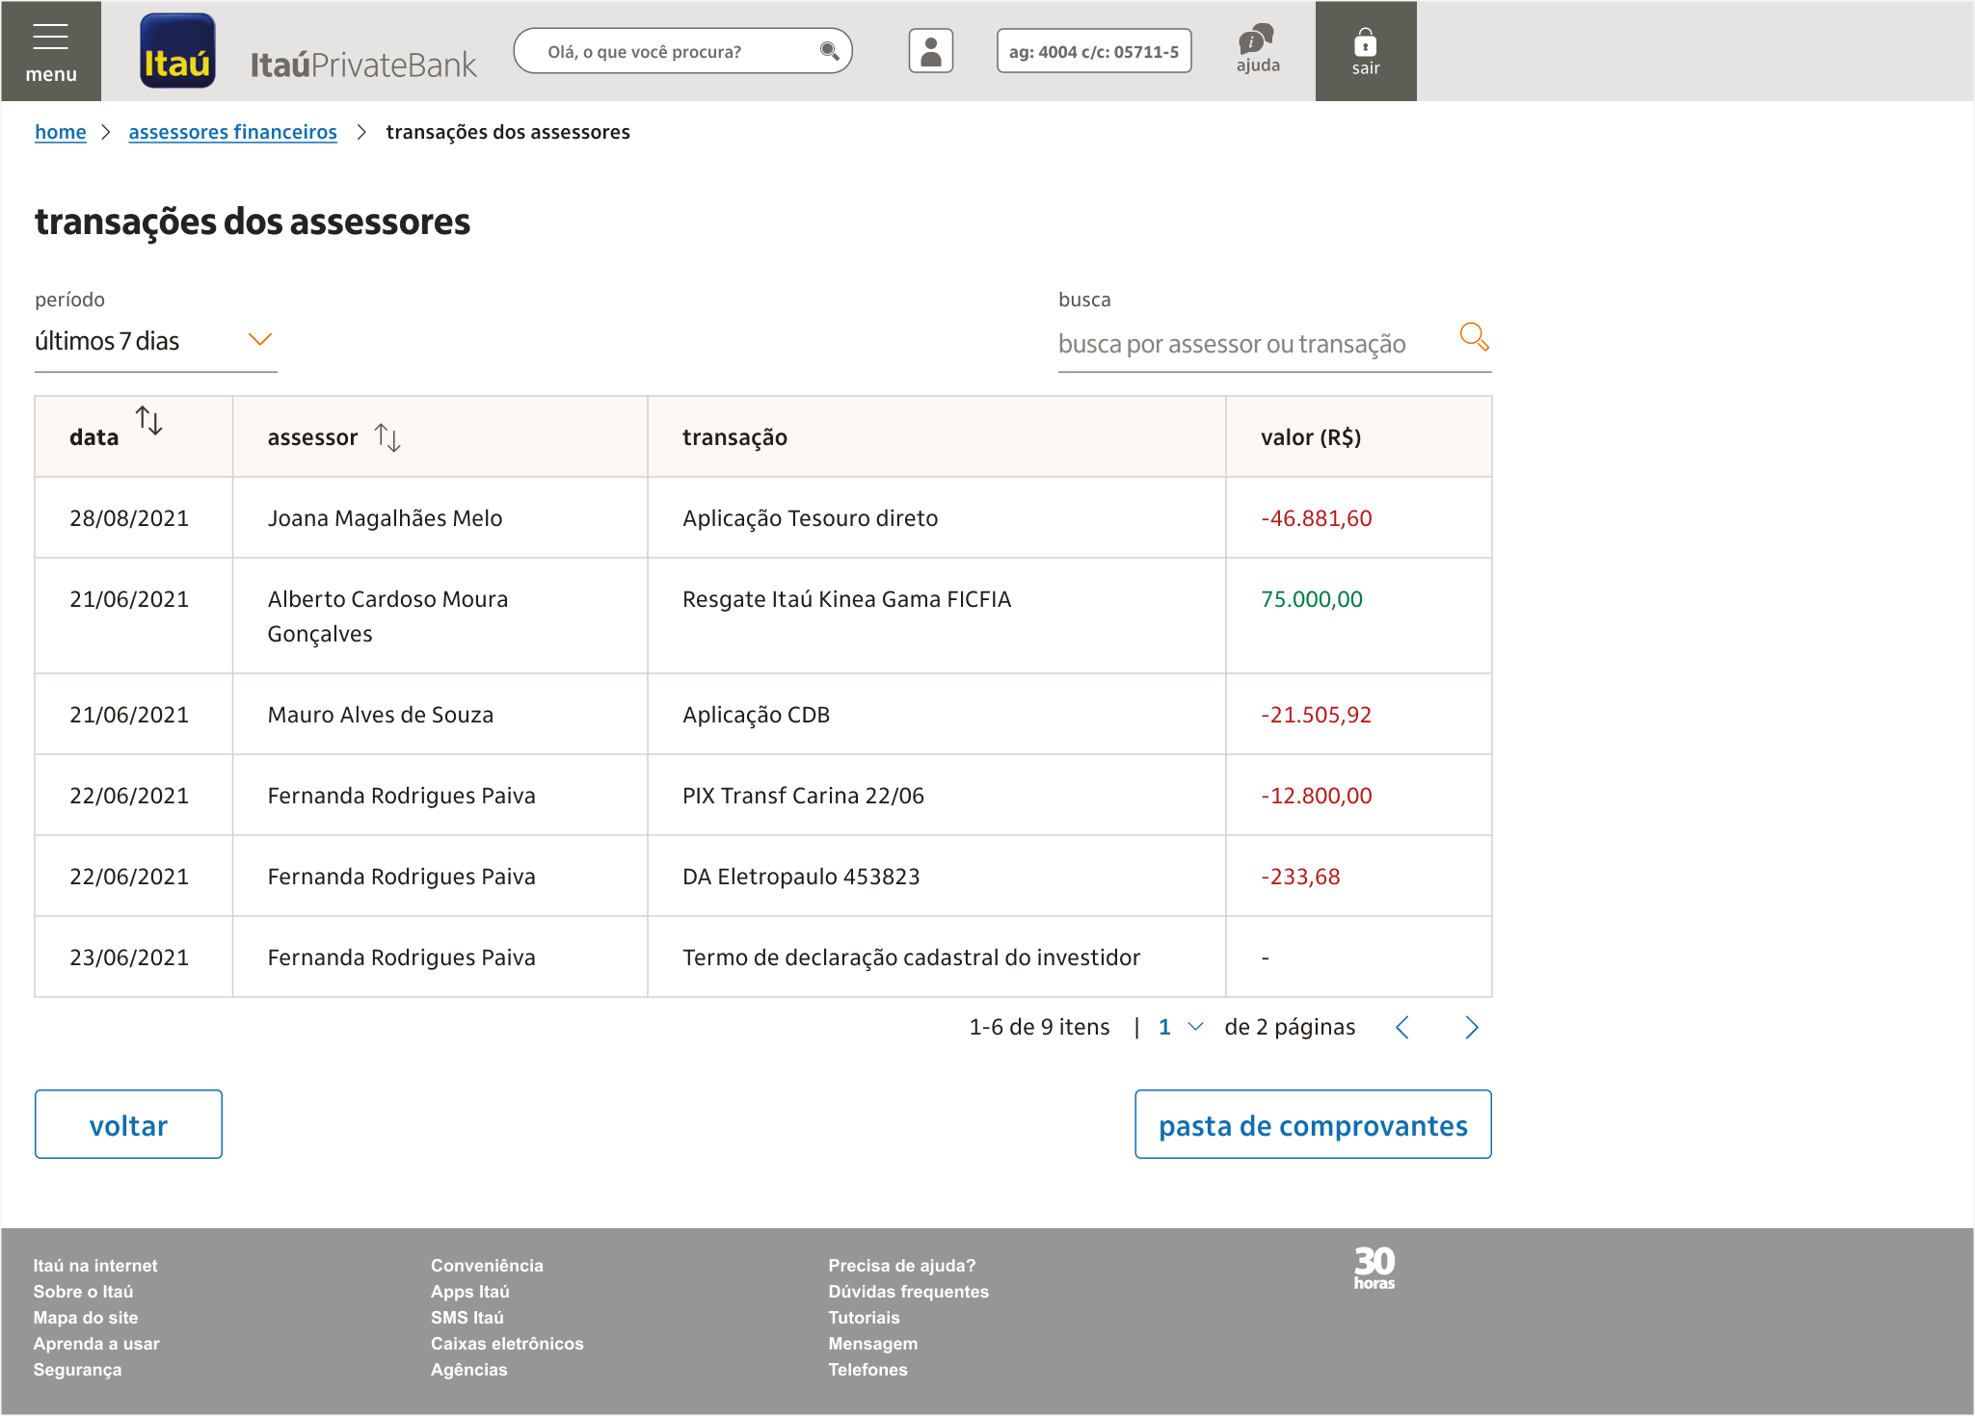Image resolution: width=1975 pixels, height=1416 pixels.
Task: Click PIX Transf Carina 22/06 transaction
Action: tap(803, 796)
